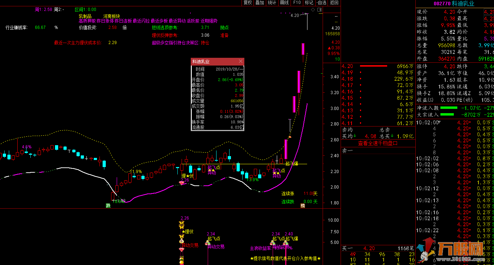Click the 河南板块 region label
The image size is (494, 265).
click(x=111, y=16)
